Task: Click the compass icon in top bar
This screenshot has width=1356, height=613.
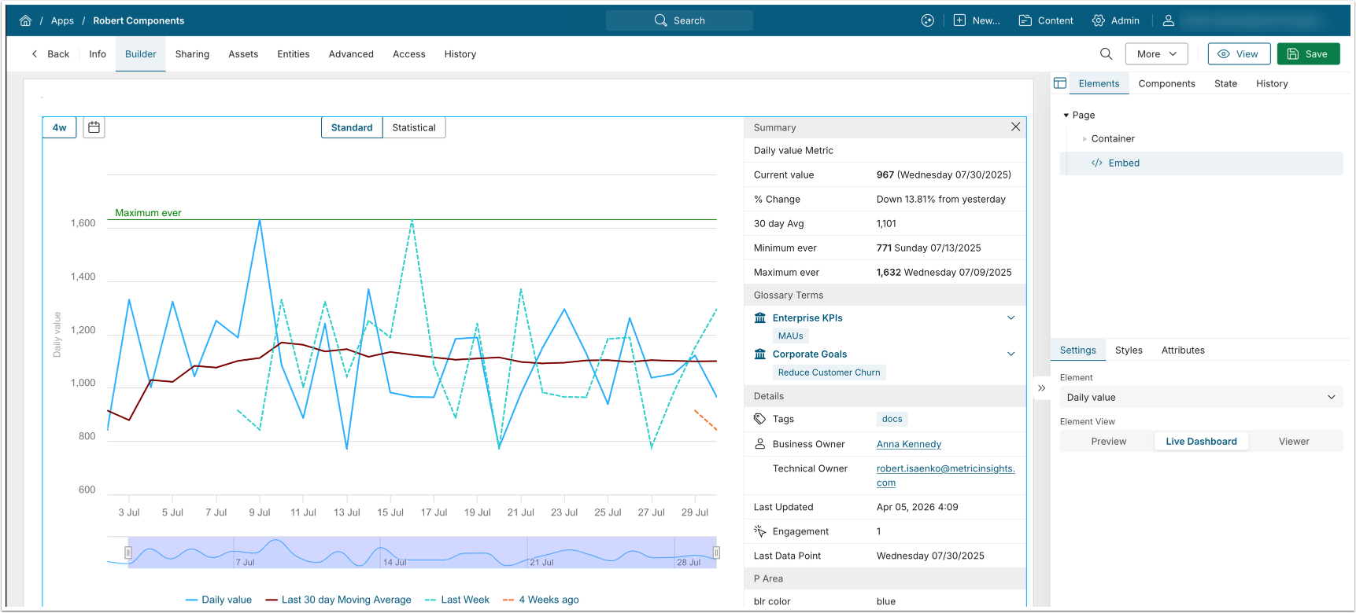Action: [x=928, y=20]
